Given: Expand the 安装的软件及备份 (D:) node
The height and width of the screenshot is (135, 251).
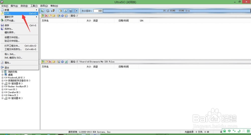Looking at the screenshot, I should 3,81.
